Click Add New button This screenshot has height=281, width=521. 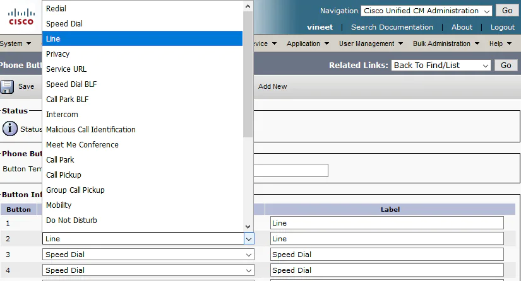coord(272,86)
